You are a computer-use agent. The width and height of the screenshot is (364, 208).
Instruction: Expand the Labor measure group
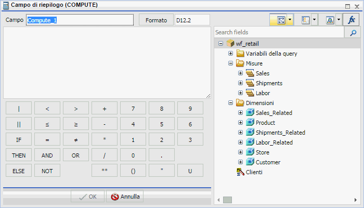240,93
